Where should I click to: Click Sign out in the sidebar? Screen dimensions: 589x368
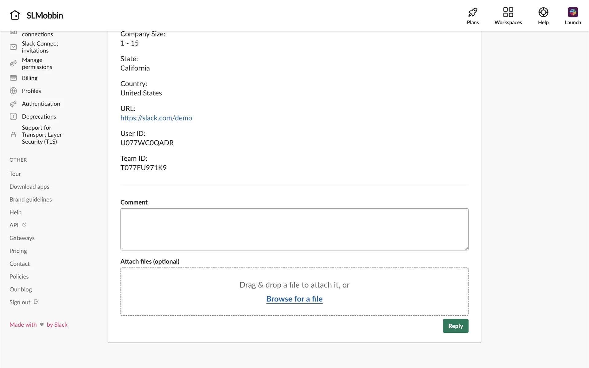20,302
